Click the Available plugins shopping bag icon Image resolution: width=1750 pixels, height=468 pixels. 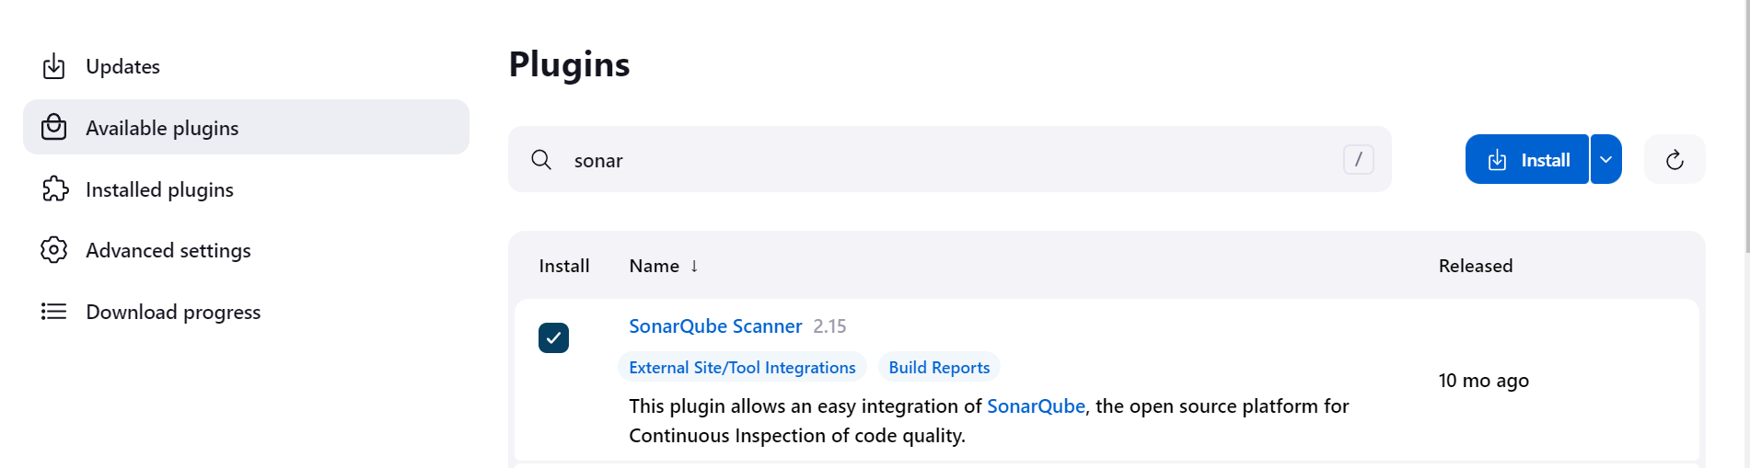(x=54, y=127)
